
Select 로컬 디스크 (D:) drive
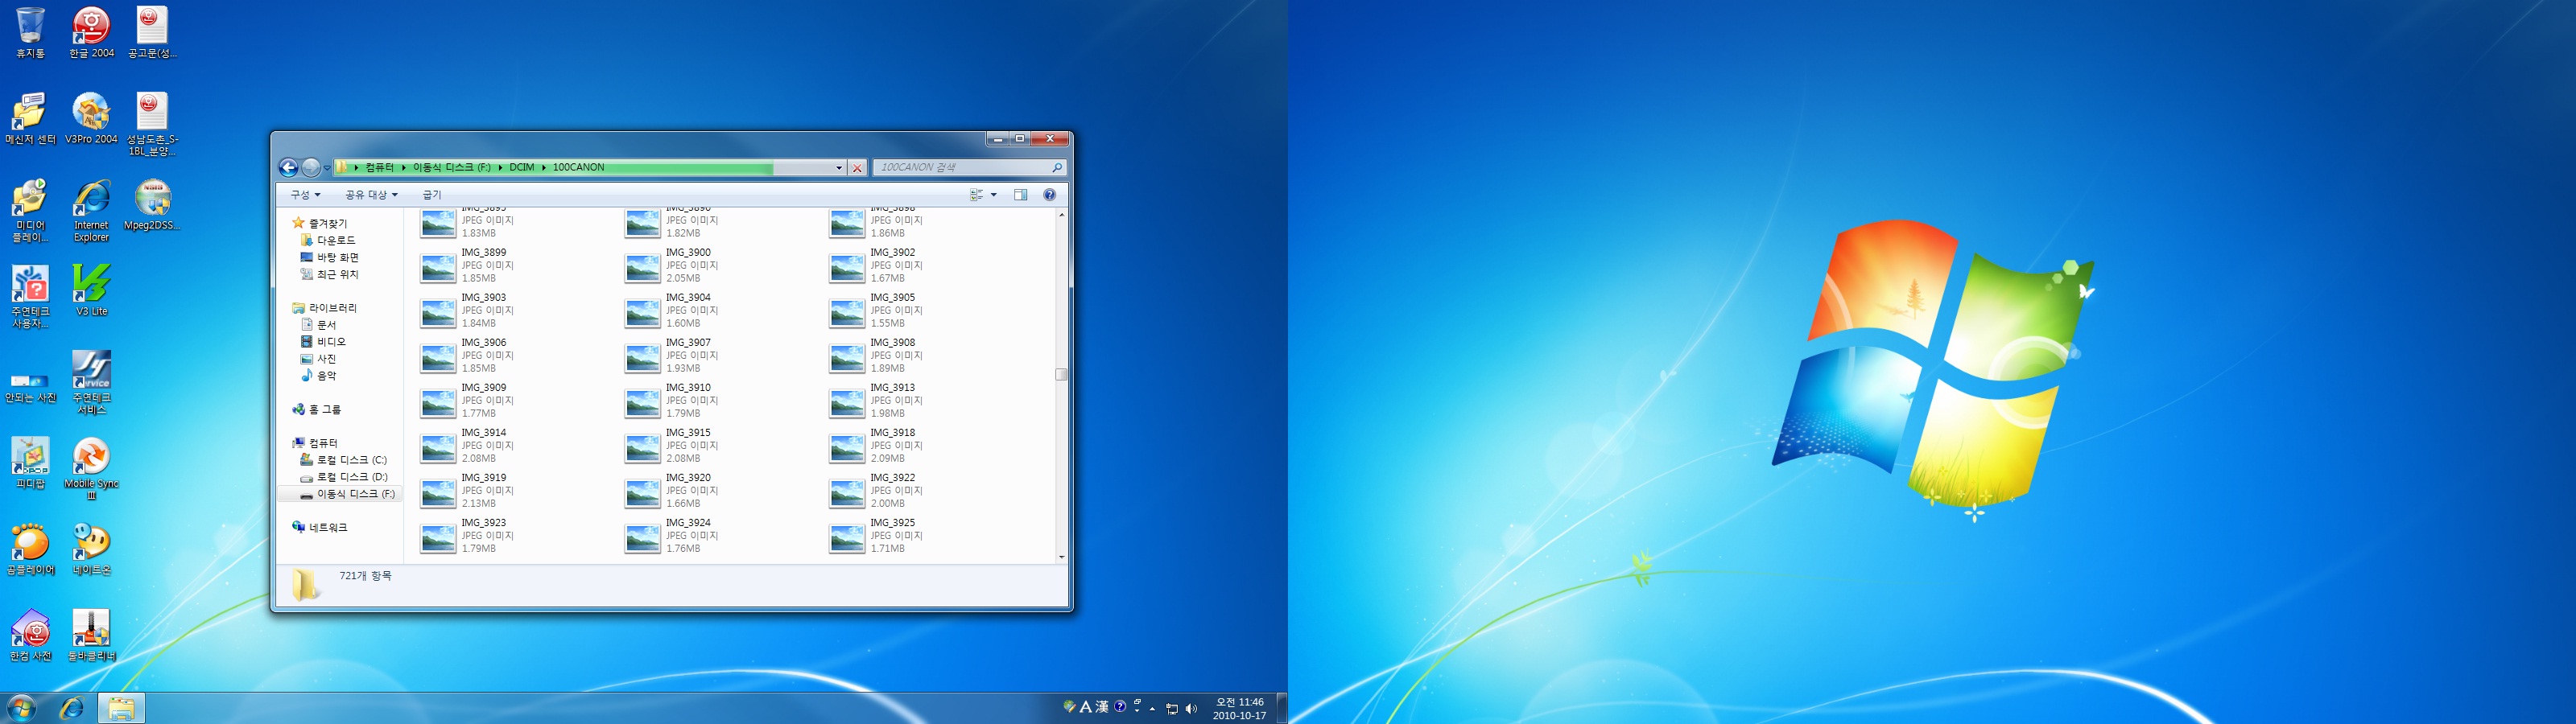click(x=343, y=477)
